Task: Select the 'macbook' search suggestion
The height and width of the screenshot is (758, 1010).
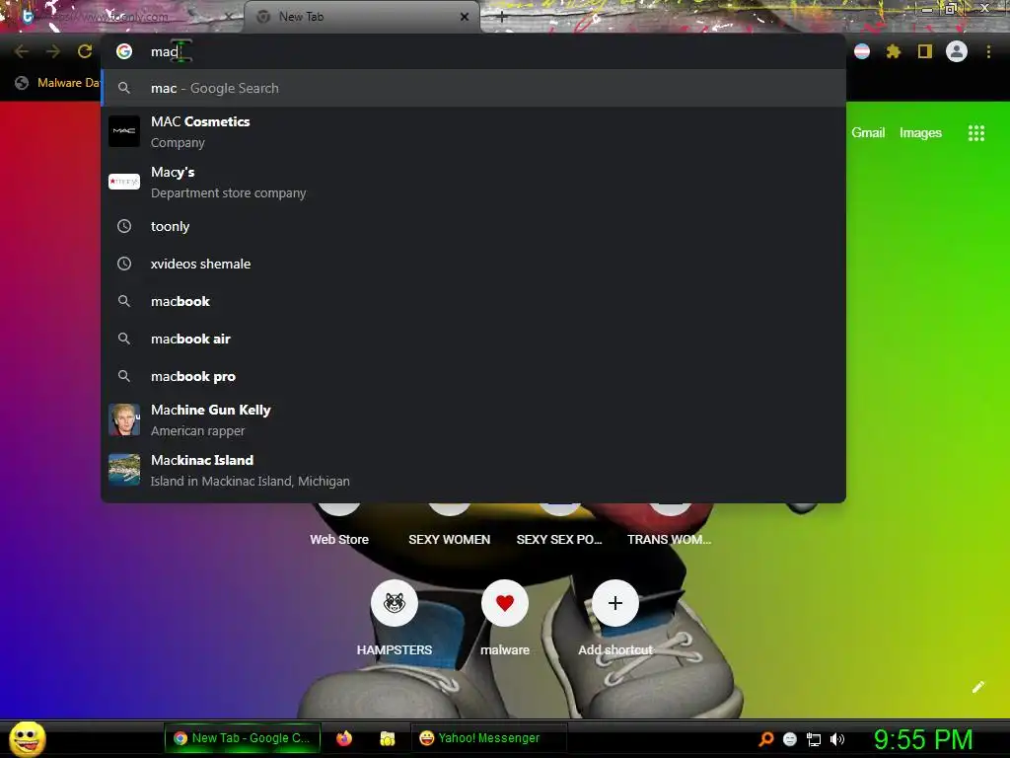Action: coord(473,301)
